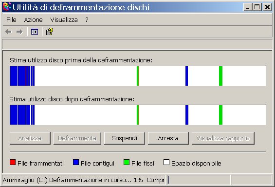
Task: Stop defragmentation with Arresta button
Action: click(168, 138)
